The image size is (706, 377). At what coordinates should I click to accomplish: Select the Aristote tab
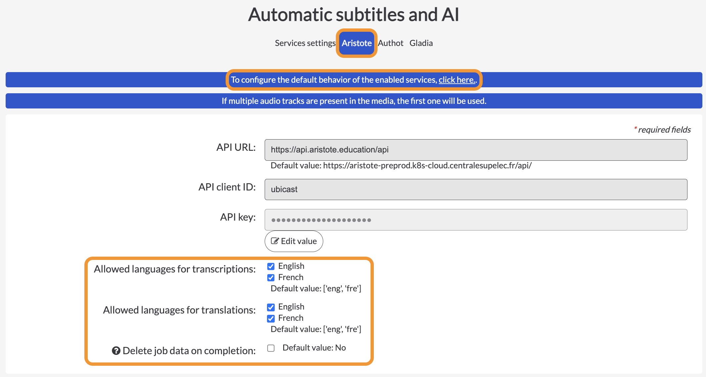tap(357, 43)
